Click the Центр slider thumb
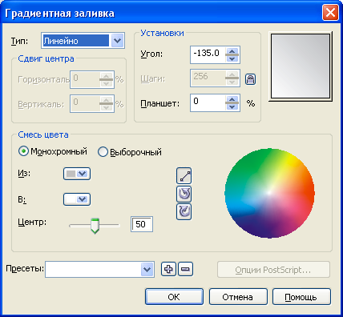The height and width of the screenshot is (317, 343). [x=95, y=226]
